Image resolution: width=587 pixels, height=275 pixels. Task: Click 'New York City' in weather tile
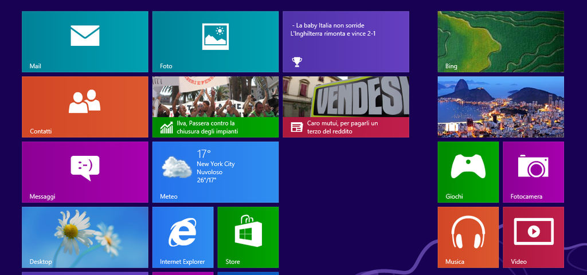216,164
